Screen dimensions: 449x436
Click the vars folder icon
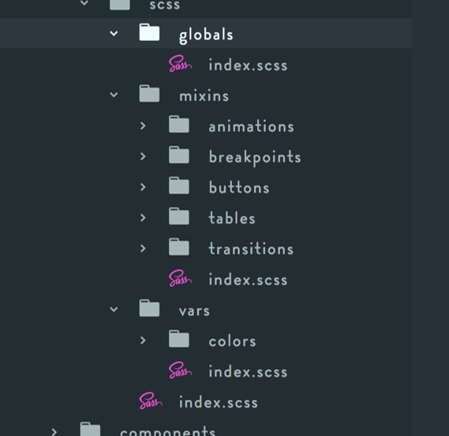(x=149, y=308)
